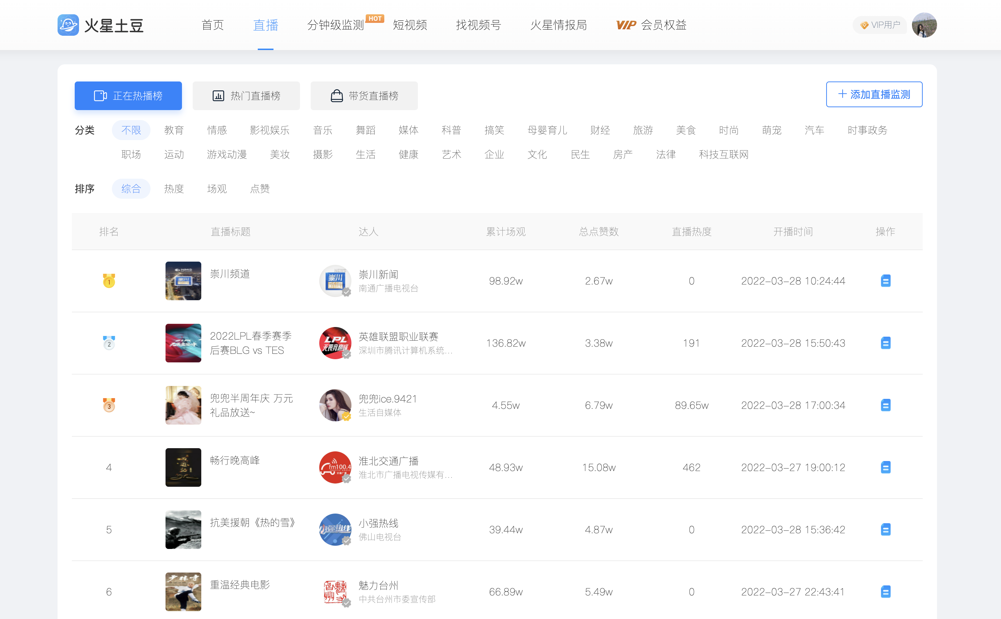This screenshot has width=1001, height=619.
Task: Sort list by 热度
Action: click(174, 189)
